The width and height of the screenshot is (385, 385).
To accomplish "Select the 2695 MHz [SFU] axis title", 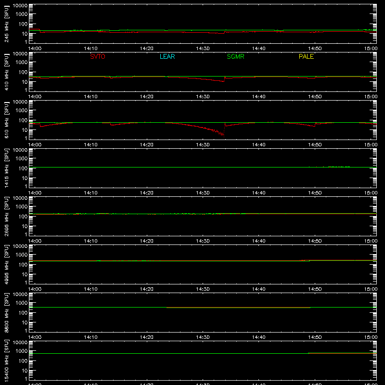I will (x=7, y=216).
